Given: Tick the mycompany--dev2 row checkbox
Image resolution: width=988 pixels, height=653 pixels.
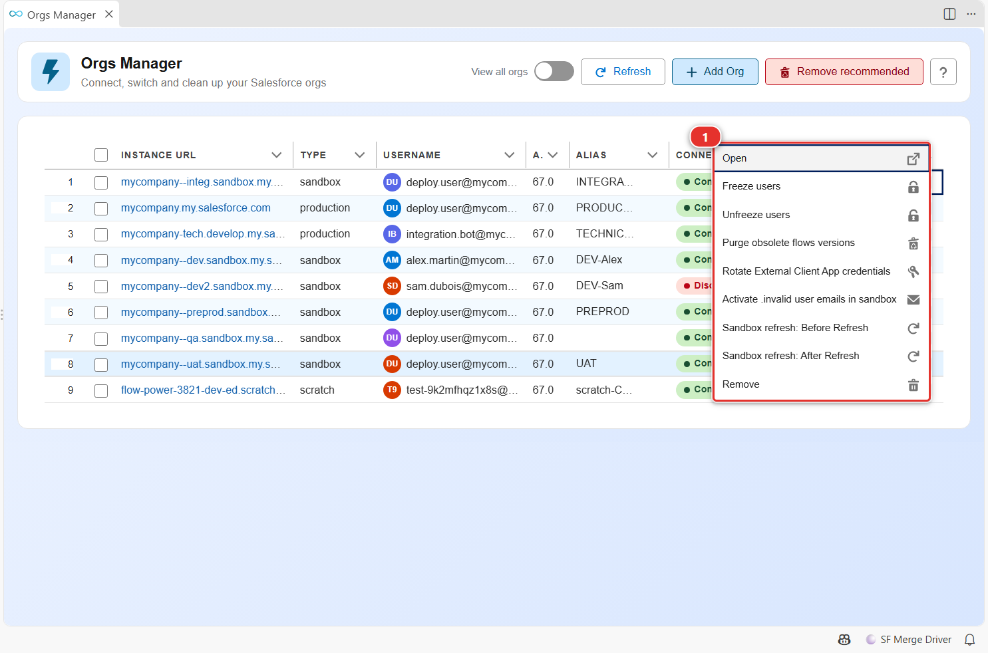Looking at the screenshot, I should 101,286.
